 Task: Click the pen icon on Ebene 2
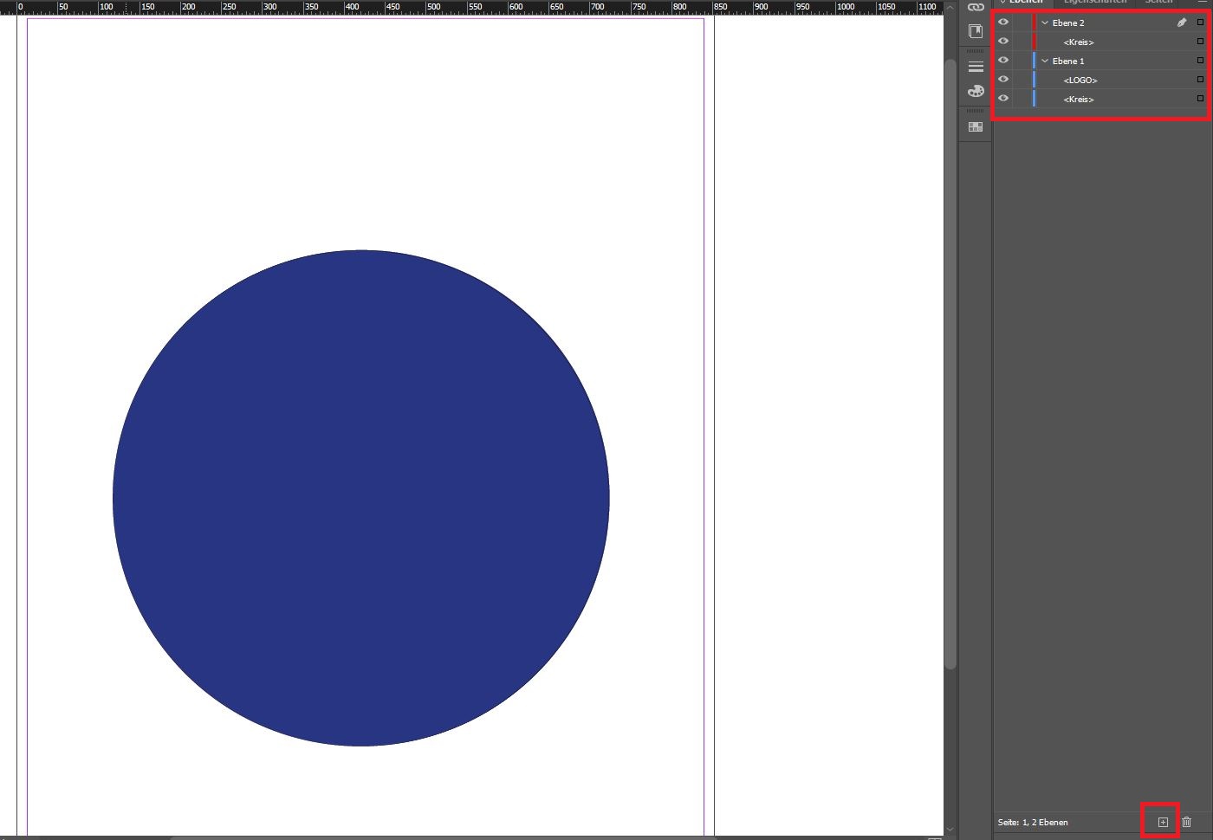tap(1181, 23)
